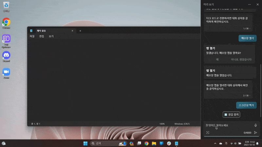Close the 제목 없음 Notepad tab
Screen dimensions: 262x147
click(x=72, y=31)
